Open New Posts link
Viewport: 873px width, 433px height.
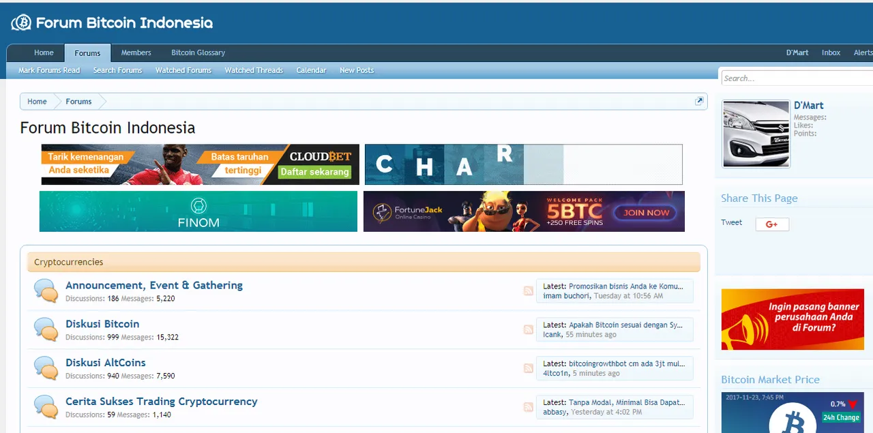coord(357,70)
